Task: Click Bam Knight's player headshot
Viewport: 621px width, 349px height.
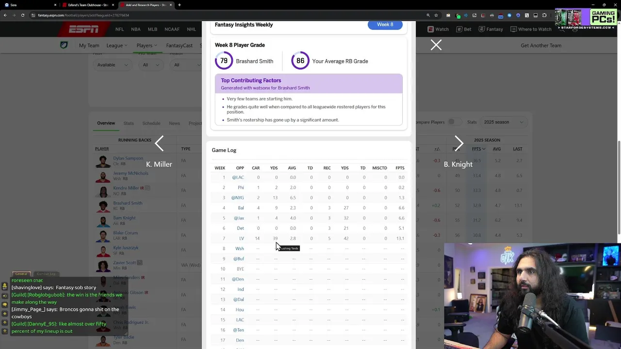Action: [x=103, y=221]
